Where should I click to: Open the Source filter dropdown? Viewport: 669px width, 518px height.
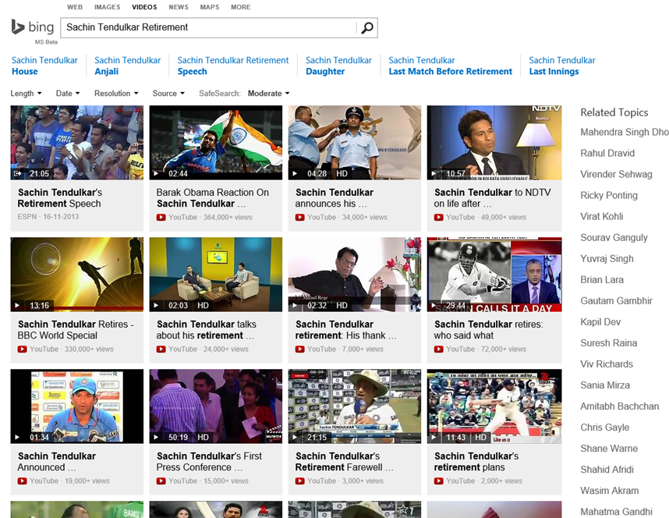pyautogui.click(x=168, y=94)
